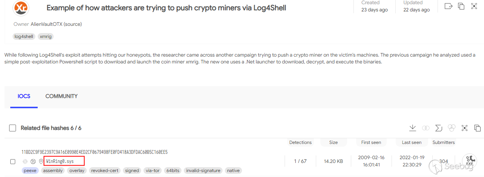Click the revoked-cert tag
This screenshot has height=177, width=484.
coord(105,171)
